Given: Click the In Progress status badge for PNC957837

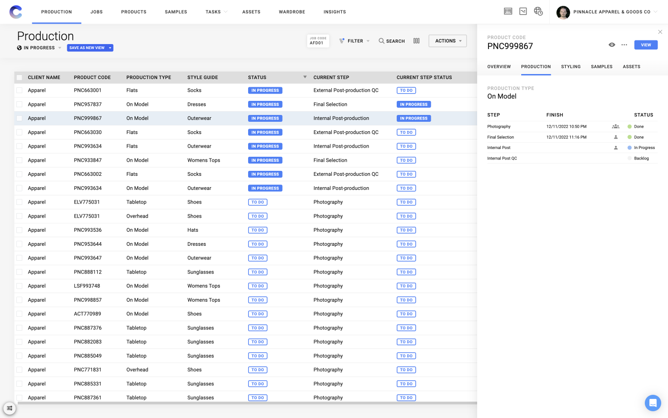Looking at the screenshot, I should [x=265, y=104].
